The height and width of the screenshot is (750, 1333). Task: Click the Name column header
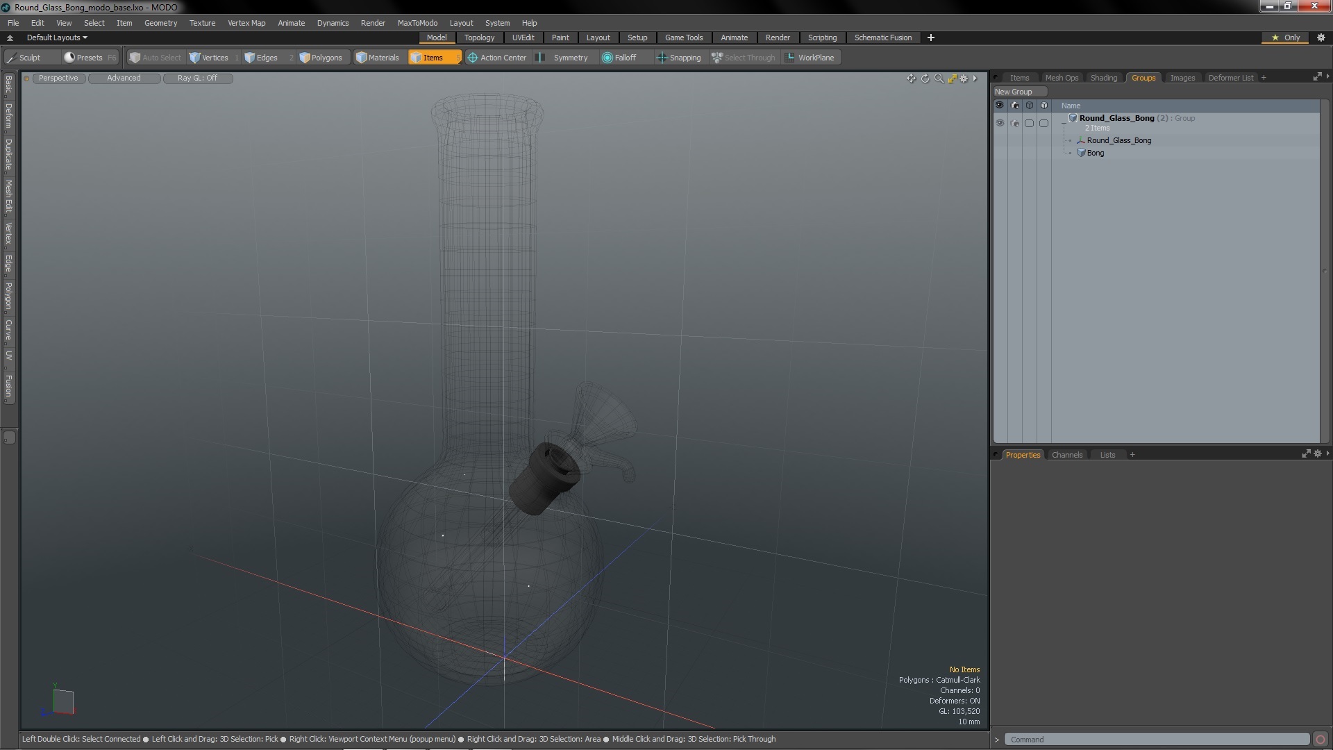point(1070,106)
